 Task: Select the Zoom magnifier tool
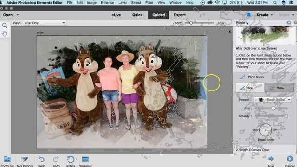click(5, 25)
